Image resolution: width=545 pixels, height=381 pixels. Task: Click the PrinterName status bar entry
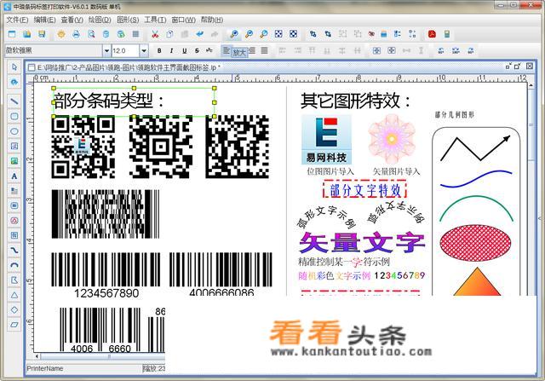(45, 368)
